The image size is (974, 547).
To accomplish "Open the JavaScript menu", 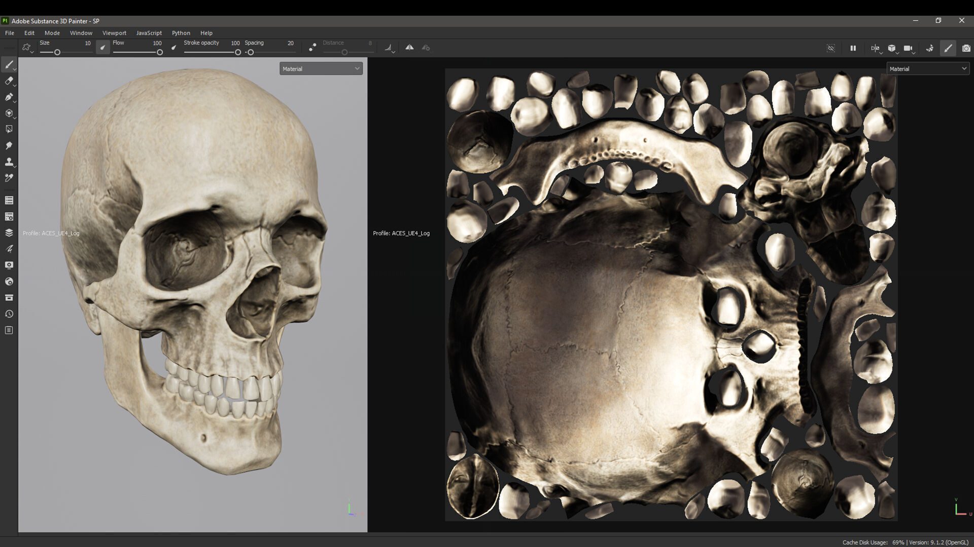I will pos(149,33).
